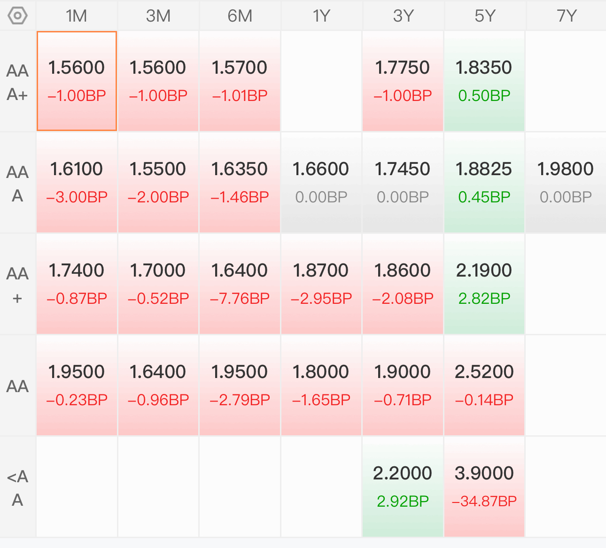Image resolution: width=606 pixels, height=548 pixels.
Task: Click the AAA+ 5Y cell showing 1.8350
Action: 484,81
